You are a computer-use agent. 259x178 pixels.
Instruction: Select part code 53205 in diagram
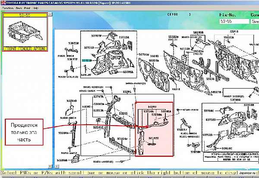[x=123, y=114]
